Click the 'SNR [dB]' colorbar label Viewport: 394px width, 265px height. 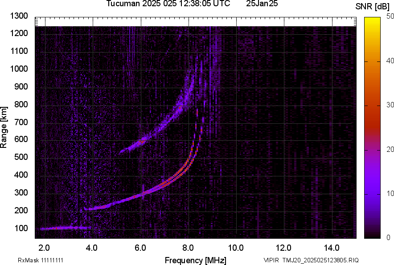(373, 7)
